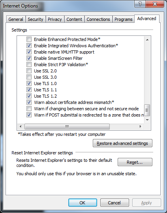The height and width of the screenshot is (213, 167).
Task: Enable Enhanced Protected Mode checkbox
Action: [29, 39]
